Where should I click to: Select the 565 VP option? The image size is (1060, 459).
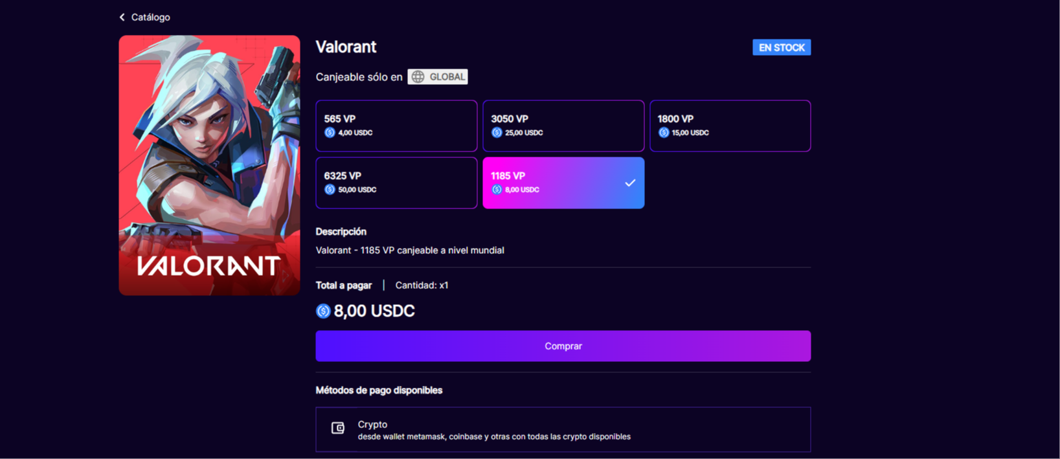point(396,126)
